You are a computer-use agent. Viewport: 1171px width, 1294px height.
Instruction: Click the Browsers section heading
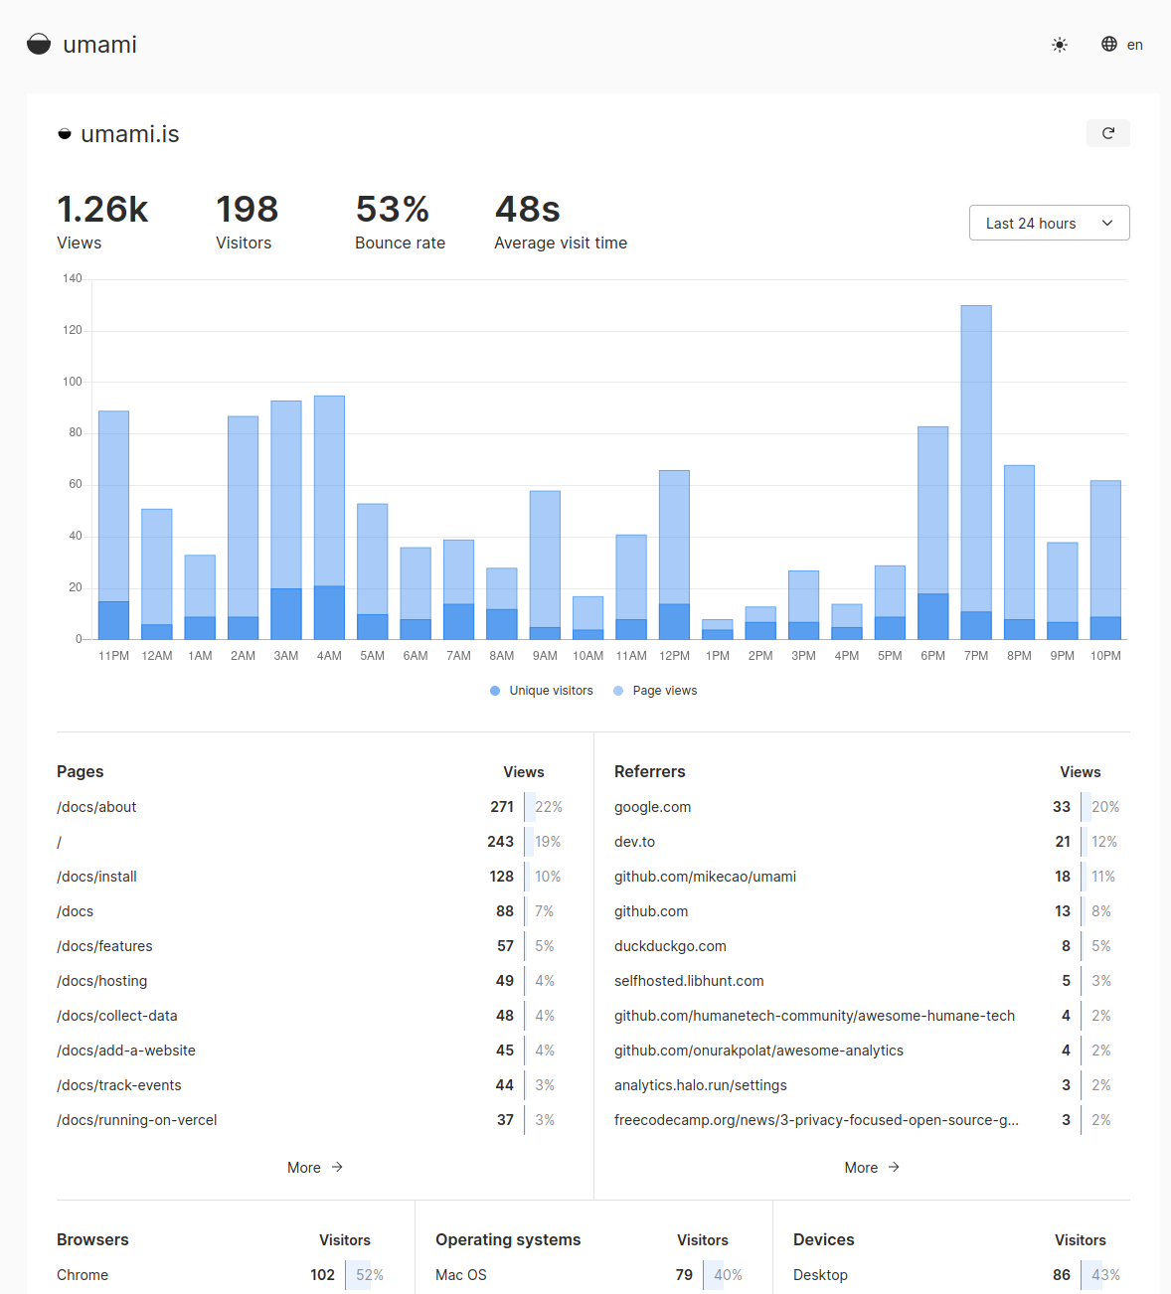(92, 1240)
